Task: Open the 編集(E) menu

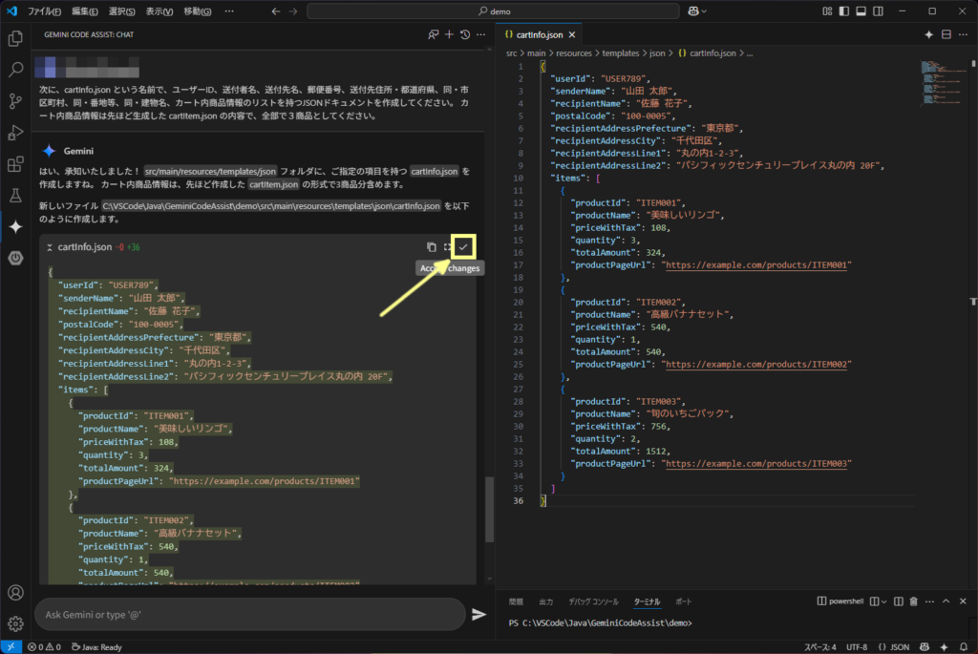Action: click(x=84, y=11)
